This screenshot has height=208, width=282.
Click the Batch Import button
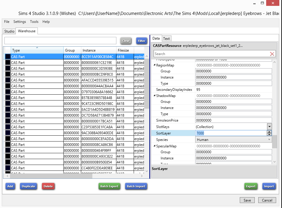[x=136, y=186]
